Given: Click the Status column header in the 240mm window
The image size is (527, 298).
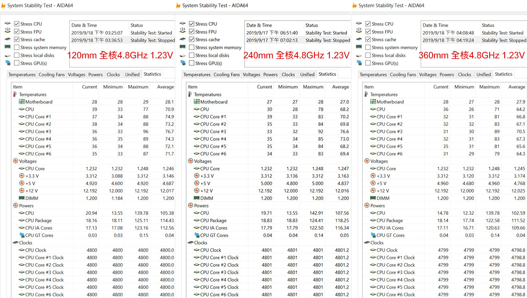Looking at the screenshot, I should click(x=327, y=25).
